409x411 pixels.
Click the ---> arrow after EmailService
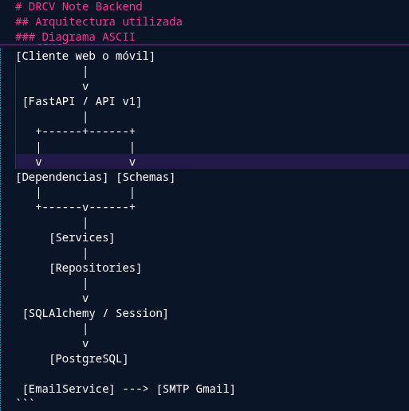click(136, 389)
